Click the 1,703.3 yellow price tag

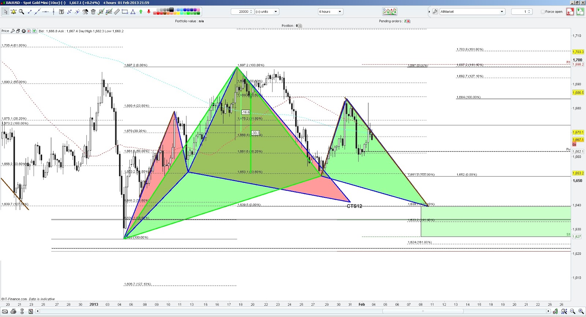point(578,52)
